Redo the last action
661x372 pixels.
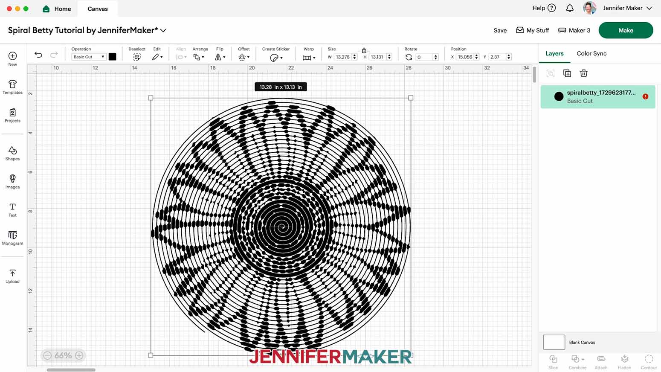pos(54,55)
